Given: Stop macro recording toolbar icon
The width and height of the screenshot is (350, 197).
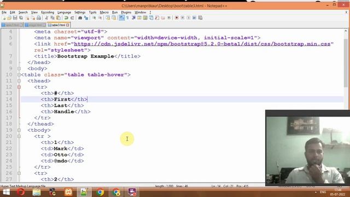Looking at the screenshot, I should tap(183, 18).
